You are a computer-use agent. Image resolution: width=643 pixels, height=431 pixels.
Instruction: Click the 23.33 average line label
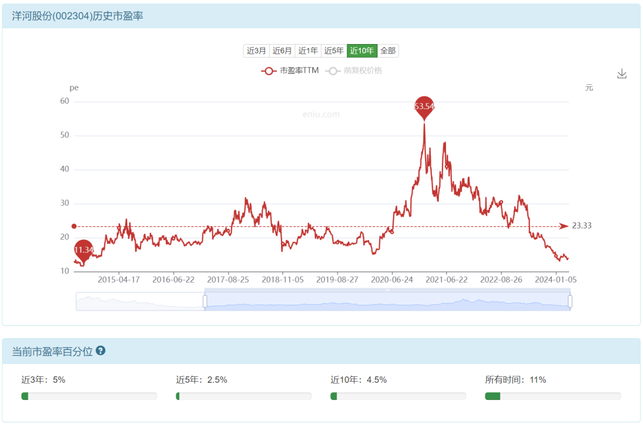click(x=582, y=226)
